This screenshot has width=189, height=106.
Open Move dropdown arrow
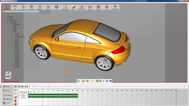point(27,9)
